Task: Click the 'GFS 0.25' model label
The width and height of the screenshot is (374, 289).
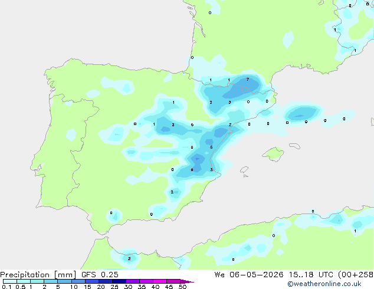Action: pyautogui.click(x=100, y=275)
